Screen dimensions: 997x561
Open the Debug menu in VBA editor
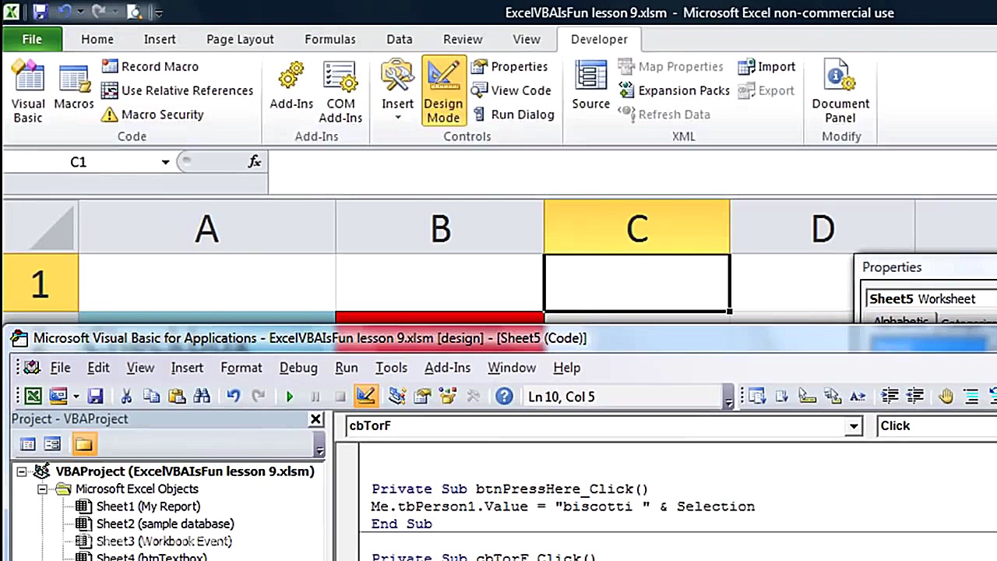tap(298, 368)
